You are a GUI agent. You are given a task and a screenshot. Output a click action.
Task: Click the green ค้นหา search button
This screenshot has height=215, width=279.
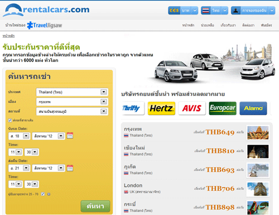[95, 206]
